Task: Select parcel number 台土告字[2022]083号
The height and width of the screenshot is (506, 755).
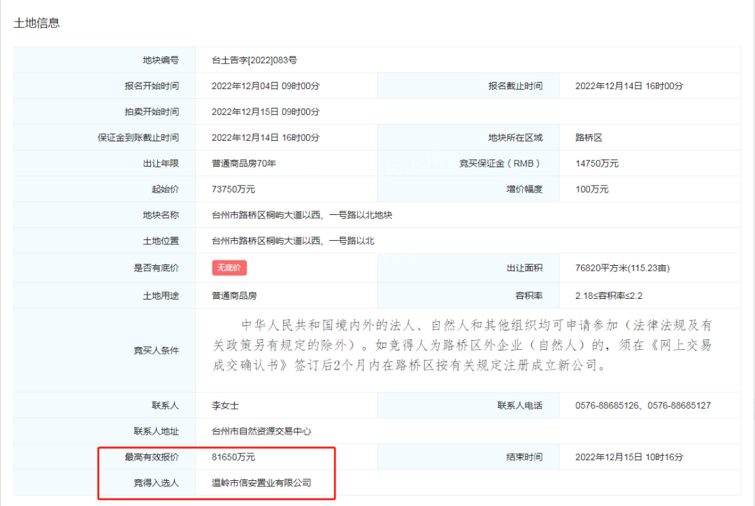Action: tap(259, 60)
